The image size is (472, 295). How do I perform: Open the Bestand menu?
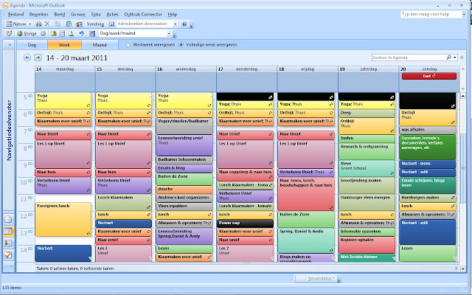pyautogui.click(x=15, y=14)
